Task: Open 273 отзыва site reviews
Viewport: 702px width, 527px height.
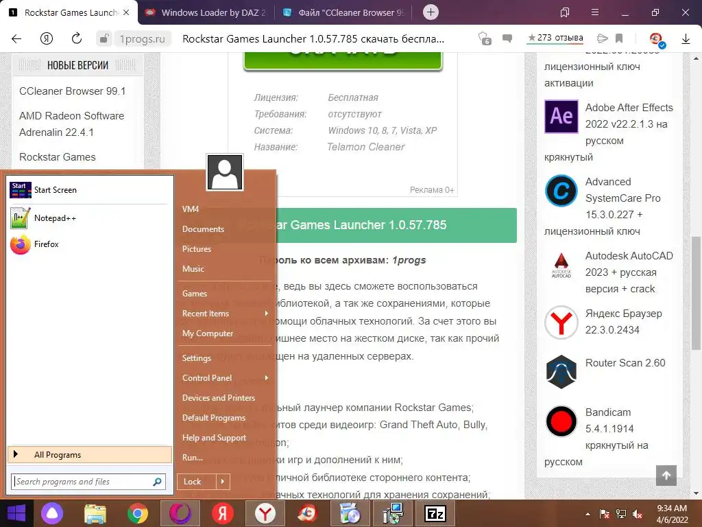Action: (555, 38)
